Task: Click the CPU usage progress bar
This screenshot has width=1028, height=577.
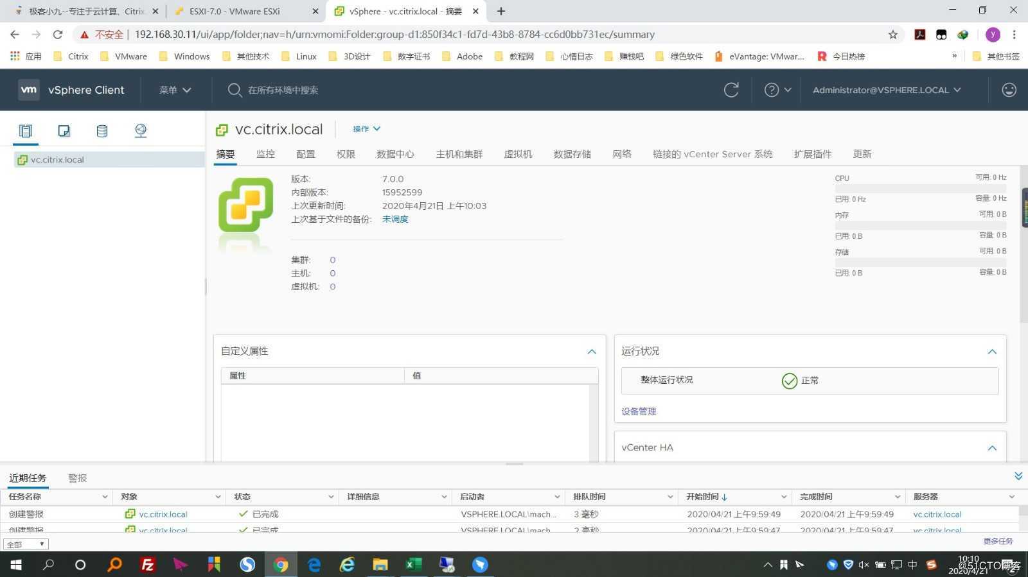Action: tap(921, 189)
